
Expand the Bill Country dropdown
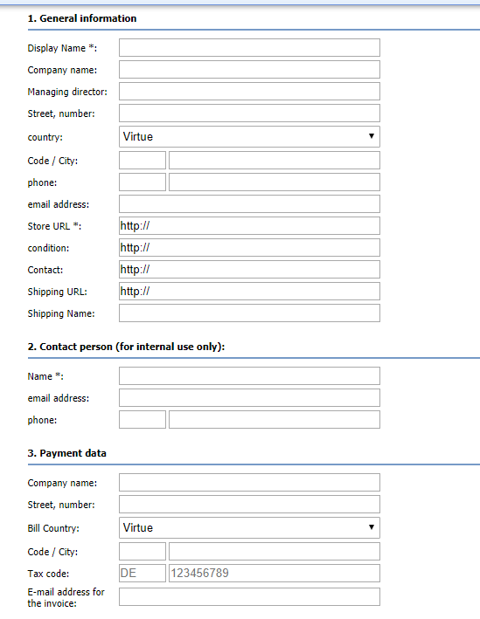pos(249,528)
